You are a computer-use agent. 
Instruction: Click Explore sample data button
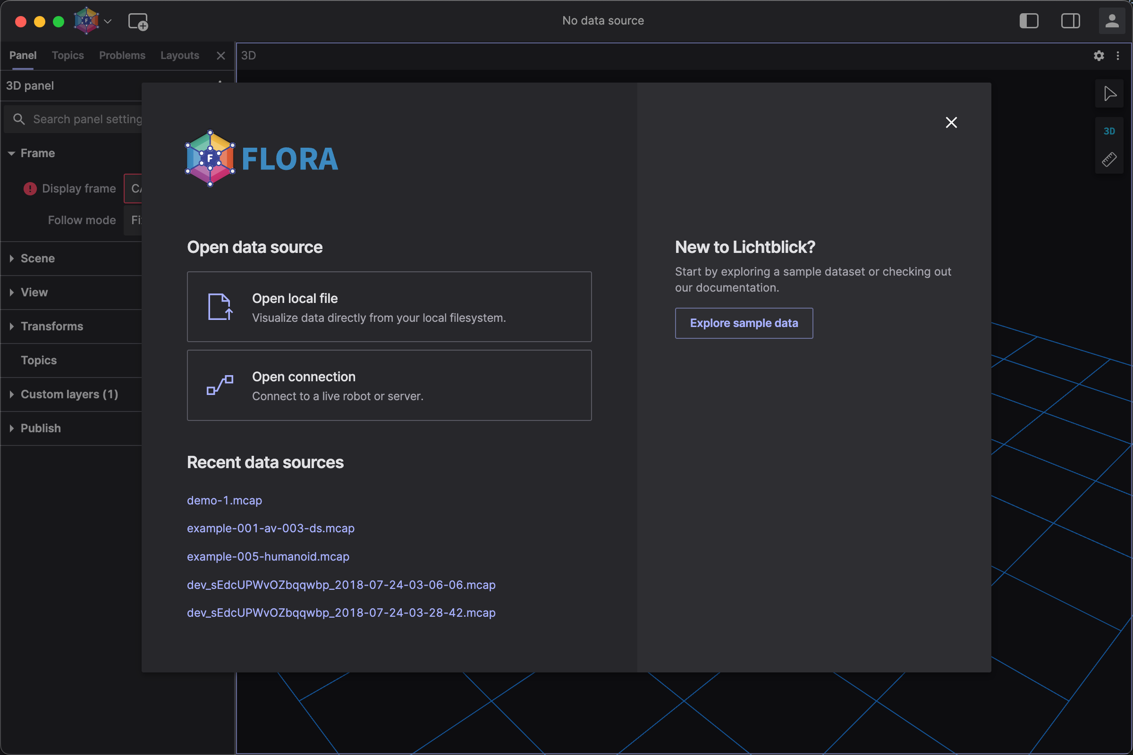[744, 323]
